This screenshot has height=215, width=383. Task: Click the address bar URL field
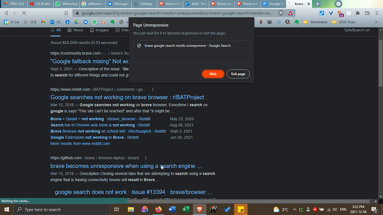point(177,13)
